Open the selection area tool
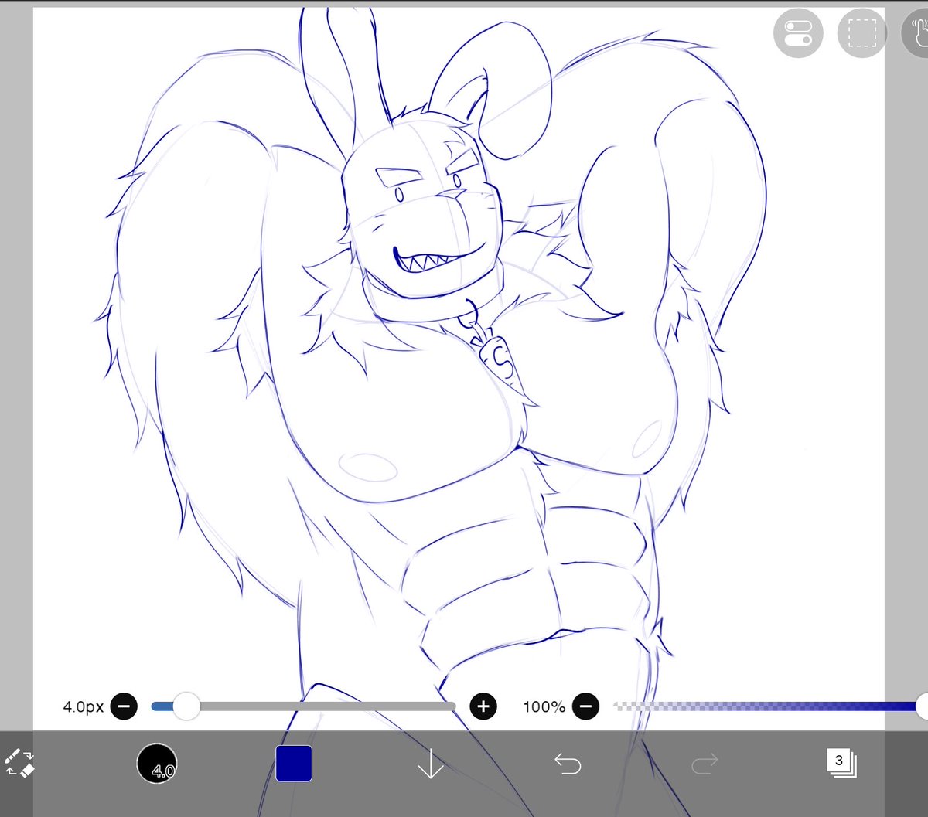Screen dimensions: 928x817 coord(861,33)
